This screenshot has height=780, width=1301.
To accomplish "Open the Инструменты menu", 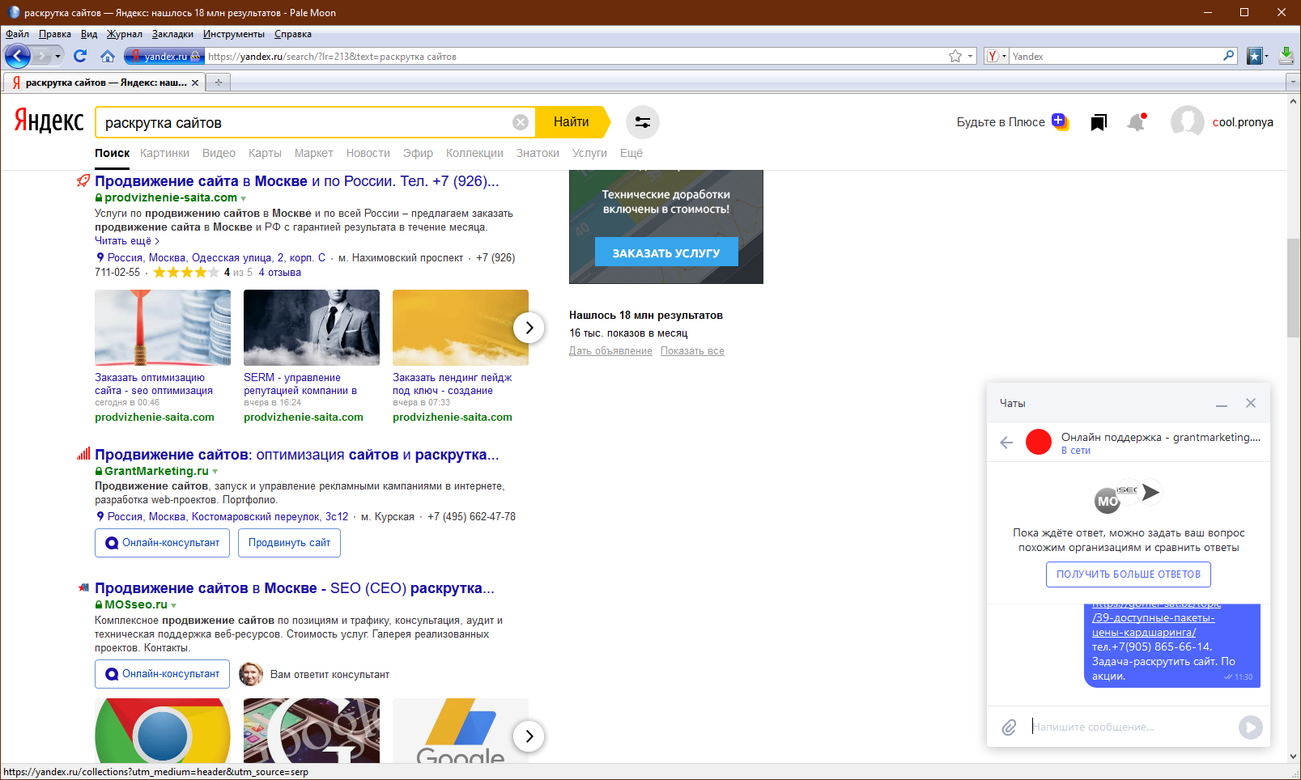I will (234, 34).
